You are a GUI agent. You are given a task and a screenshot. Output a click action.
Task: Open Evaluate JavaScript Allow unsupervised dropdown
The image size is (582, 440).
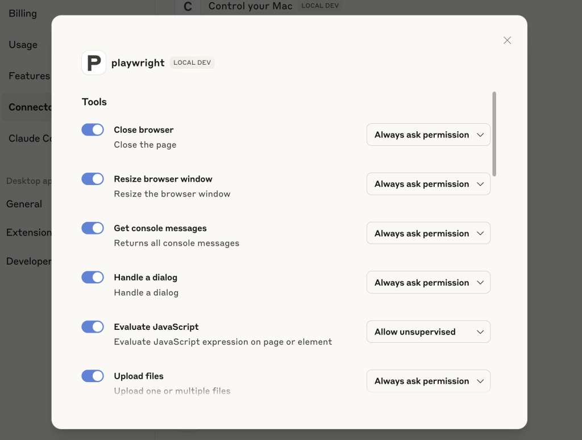428,332
